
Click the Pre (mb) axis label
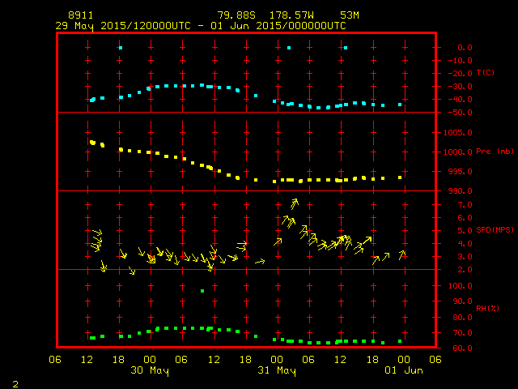495,152
